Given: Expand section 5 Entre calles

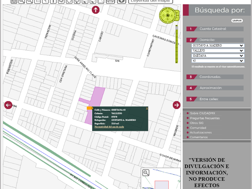Looking at the screenshot, I should 215,99.
